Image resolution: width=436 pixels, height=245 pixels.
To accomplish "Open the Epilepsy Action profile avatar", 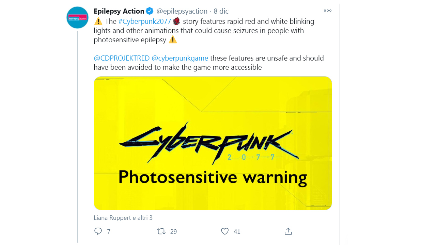I will click(x=78, y=17).
